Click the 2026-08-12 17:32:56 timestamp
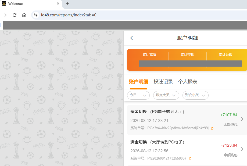This screenshot has width=247, height=166. pos(149,151)
